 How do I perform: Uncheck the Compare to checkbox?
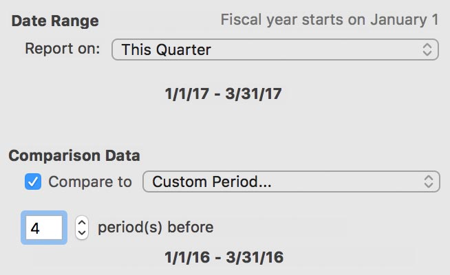tap(33, 181)
